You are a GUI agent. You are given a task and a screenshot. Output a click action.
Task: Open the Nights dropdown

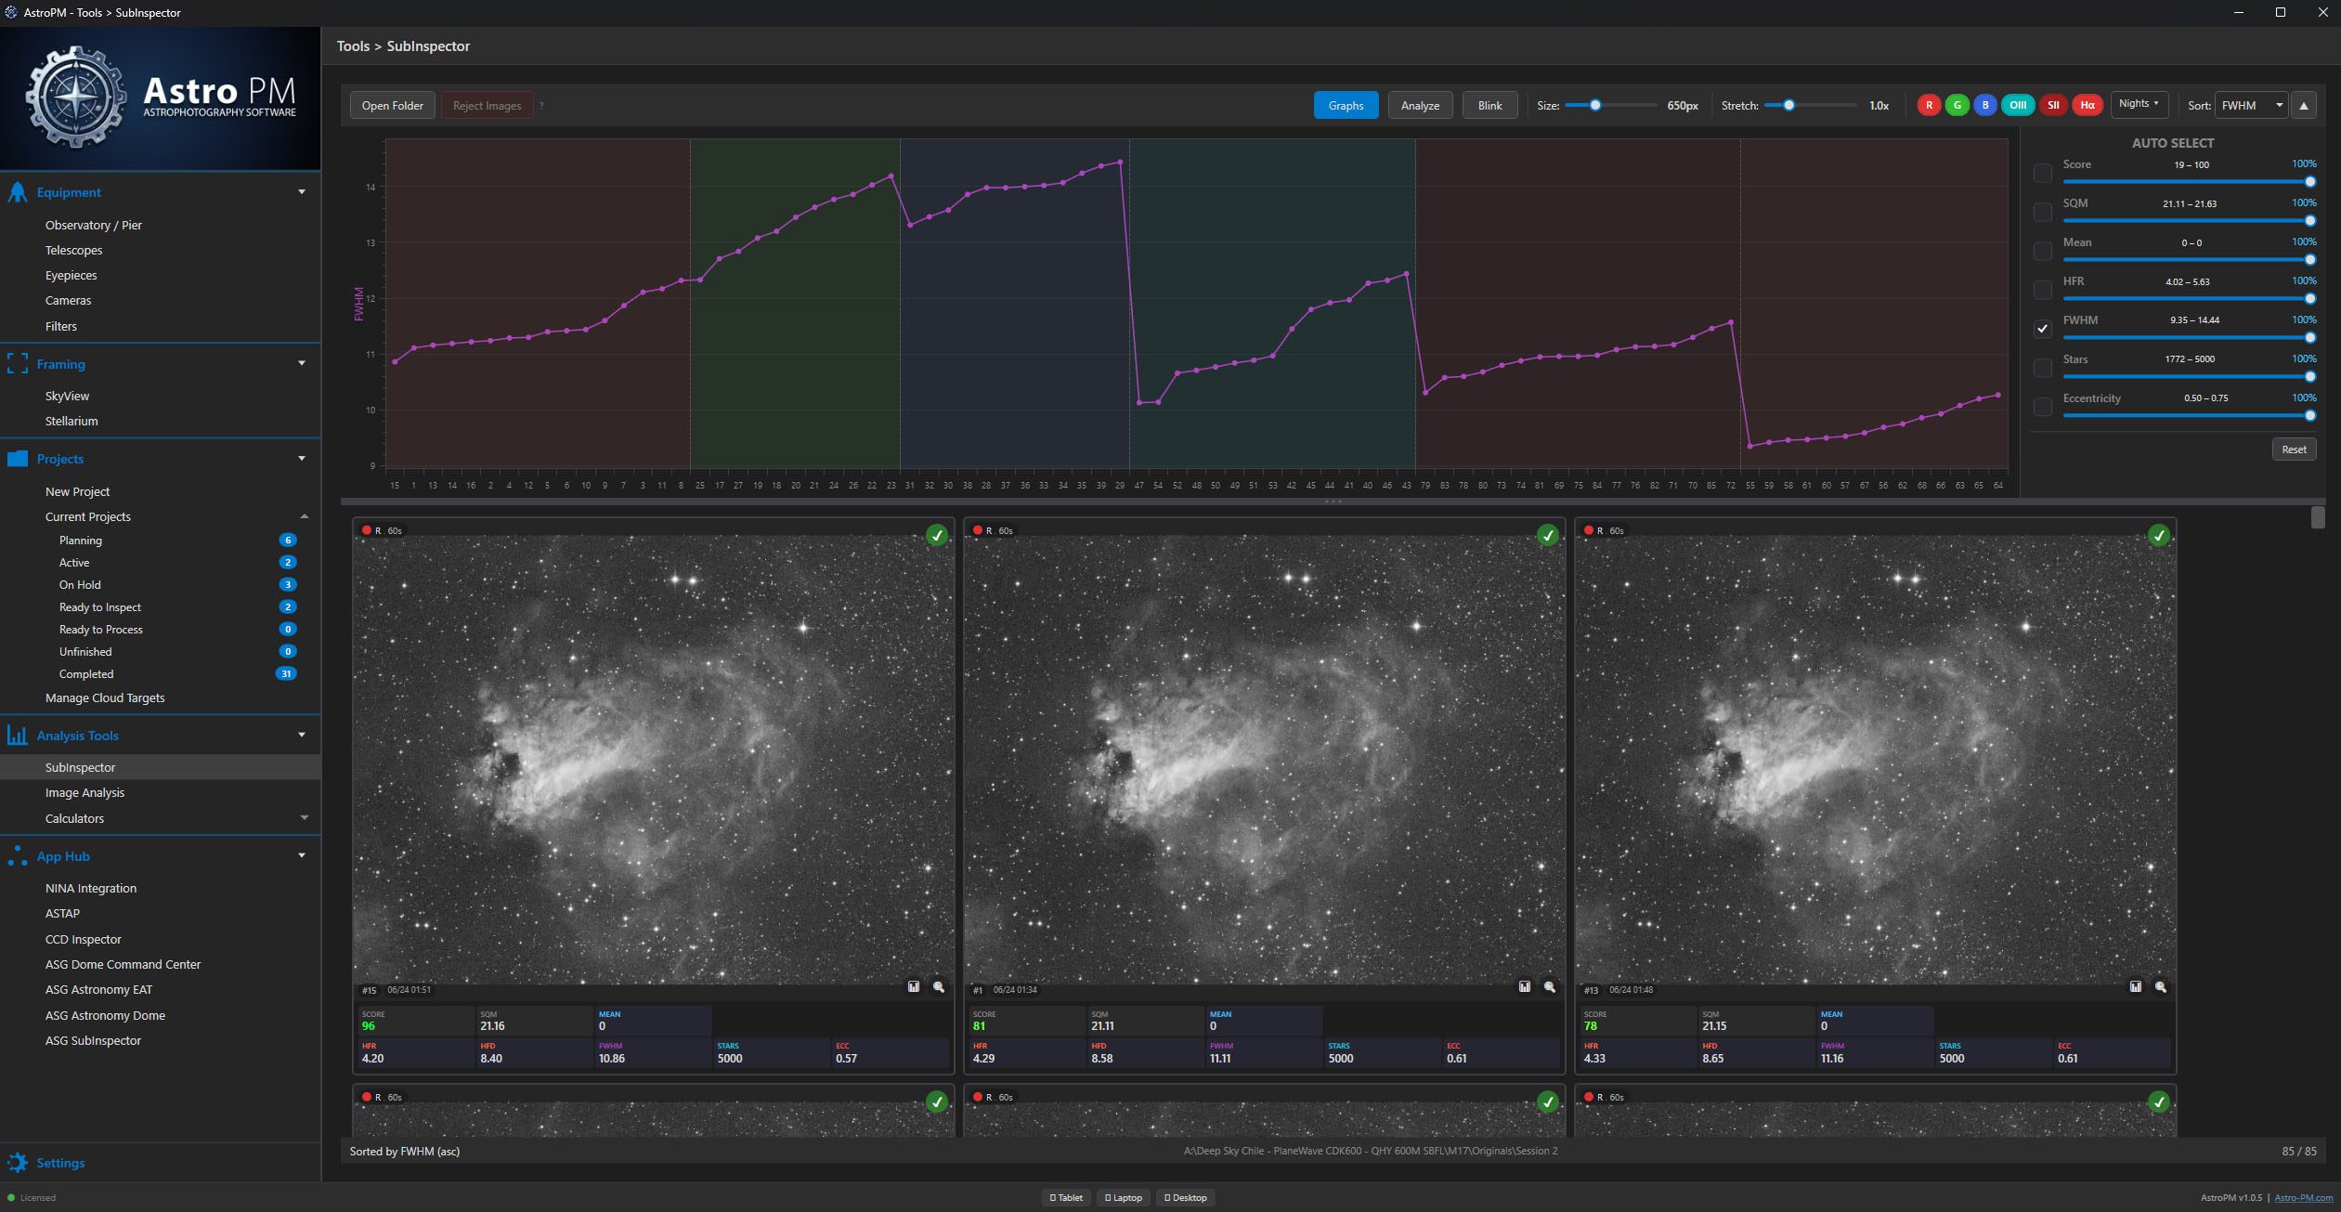[x=2138, y=104]
